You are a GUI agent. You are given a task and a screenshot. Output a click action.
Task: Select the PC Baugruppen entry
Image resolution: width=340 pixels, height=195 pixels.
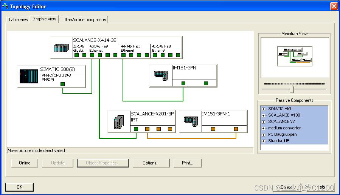tap(282, 135)
